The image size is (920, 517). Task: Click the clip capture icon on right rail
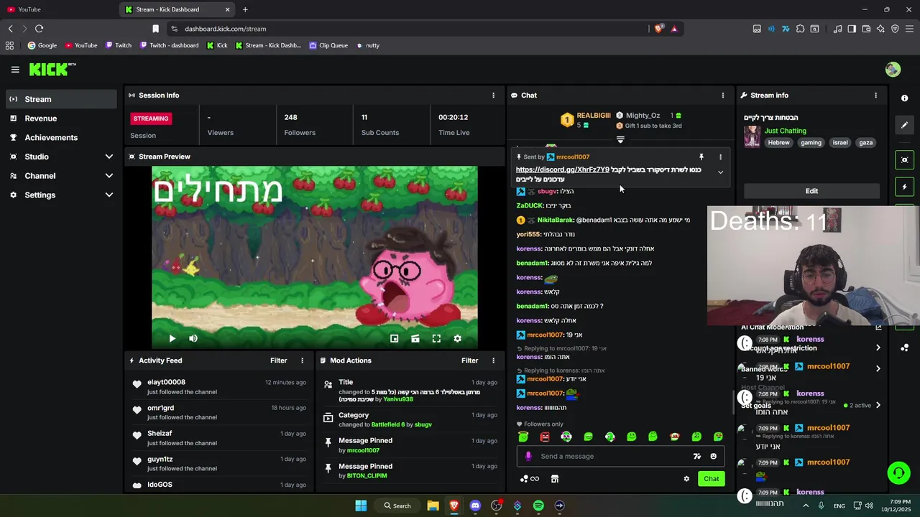click(x=905, y=160)
